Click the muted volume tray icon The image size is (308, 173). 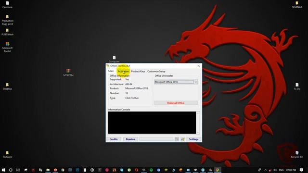[275, 170]
